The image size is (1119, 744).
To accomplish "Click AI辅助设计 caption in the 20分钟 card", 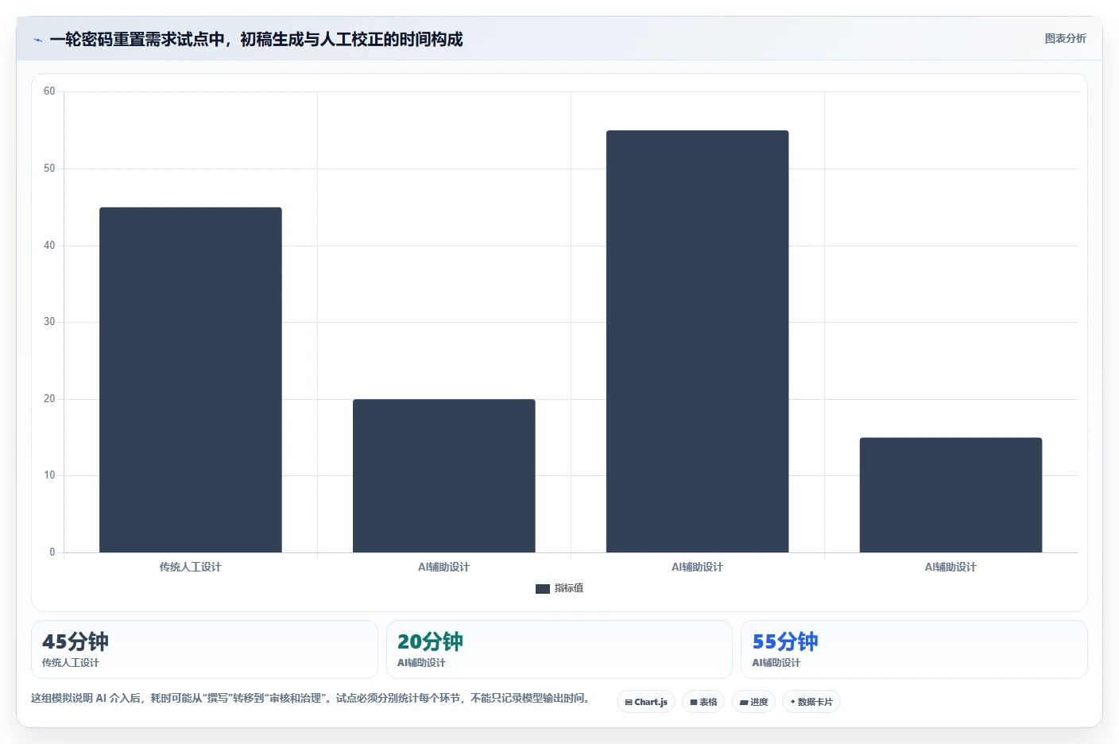I will click(421, 663).
